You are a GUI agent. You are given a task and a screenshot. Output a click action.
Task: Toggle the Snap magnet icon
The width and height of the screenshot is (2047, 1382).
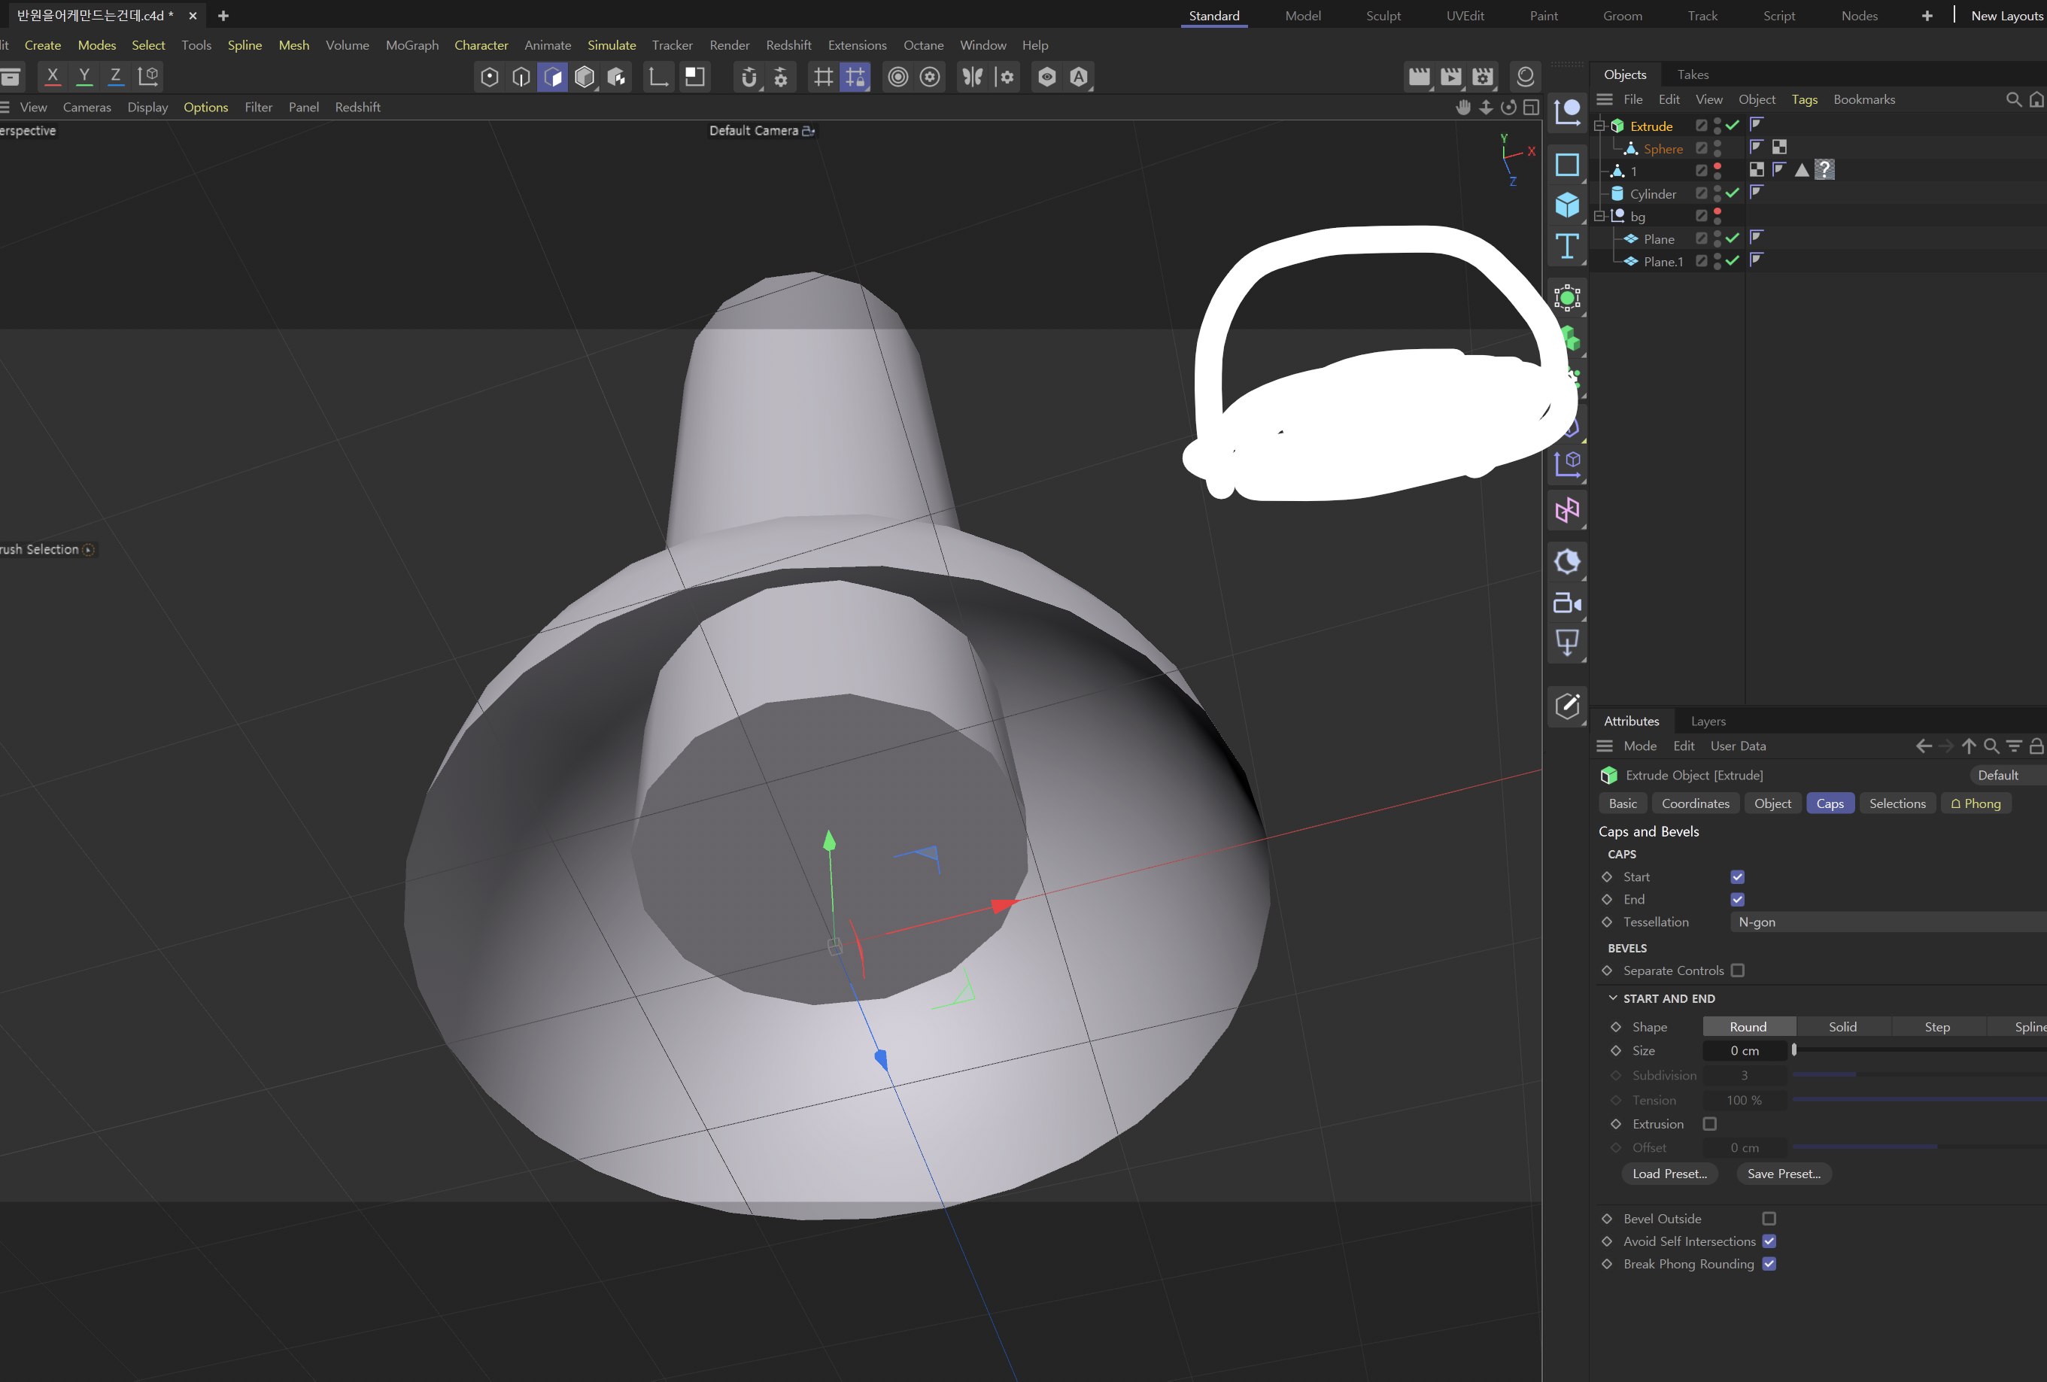point(749,77)
